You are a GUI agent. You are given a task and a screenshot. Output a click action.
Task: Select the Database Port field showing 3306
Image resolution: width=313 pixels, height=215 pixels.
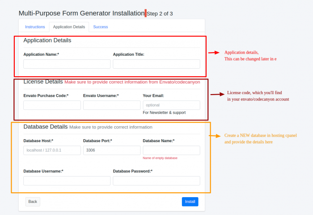112,150
